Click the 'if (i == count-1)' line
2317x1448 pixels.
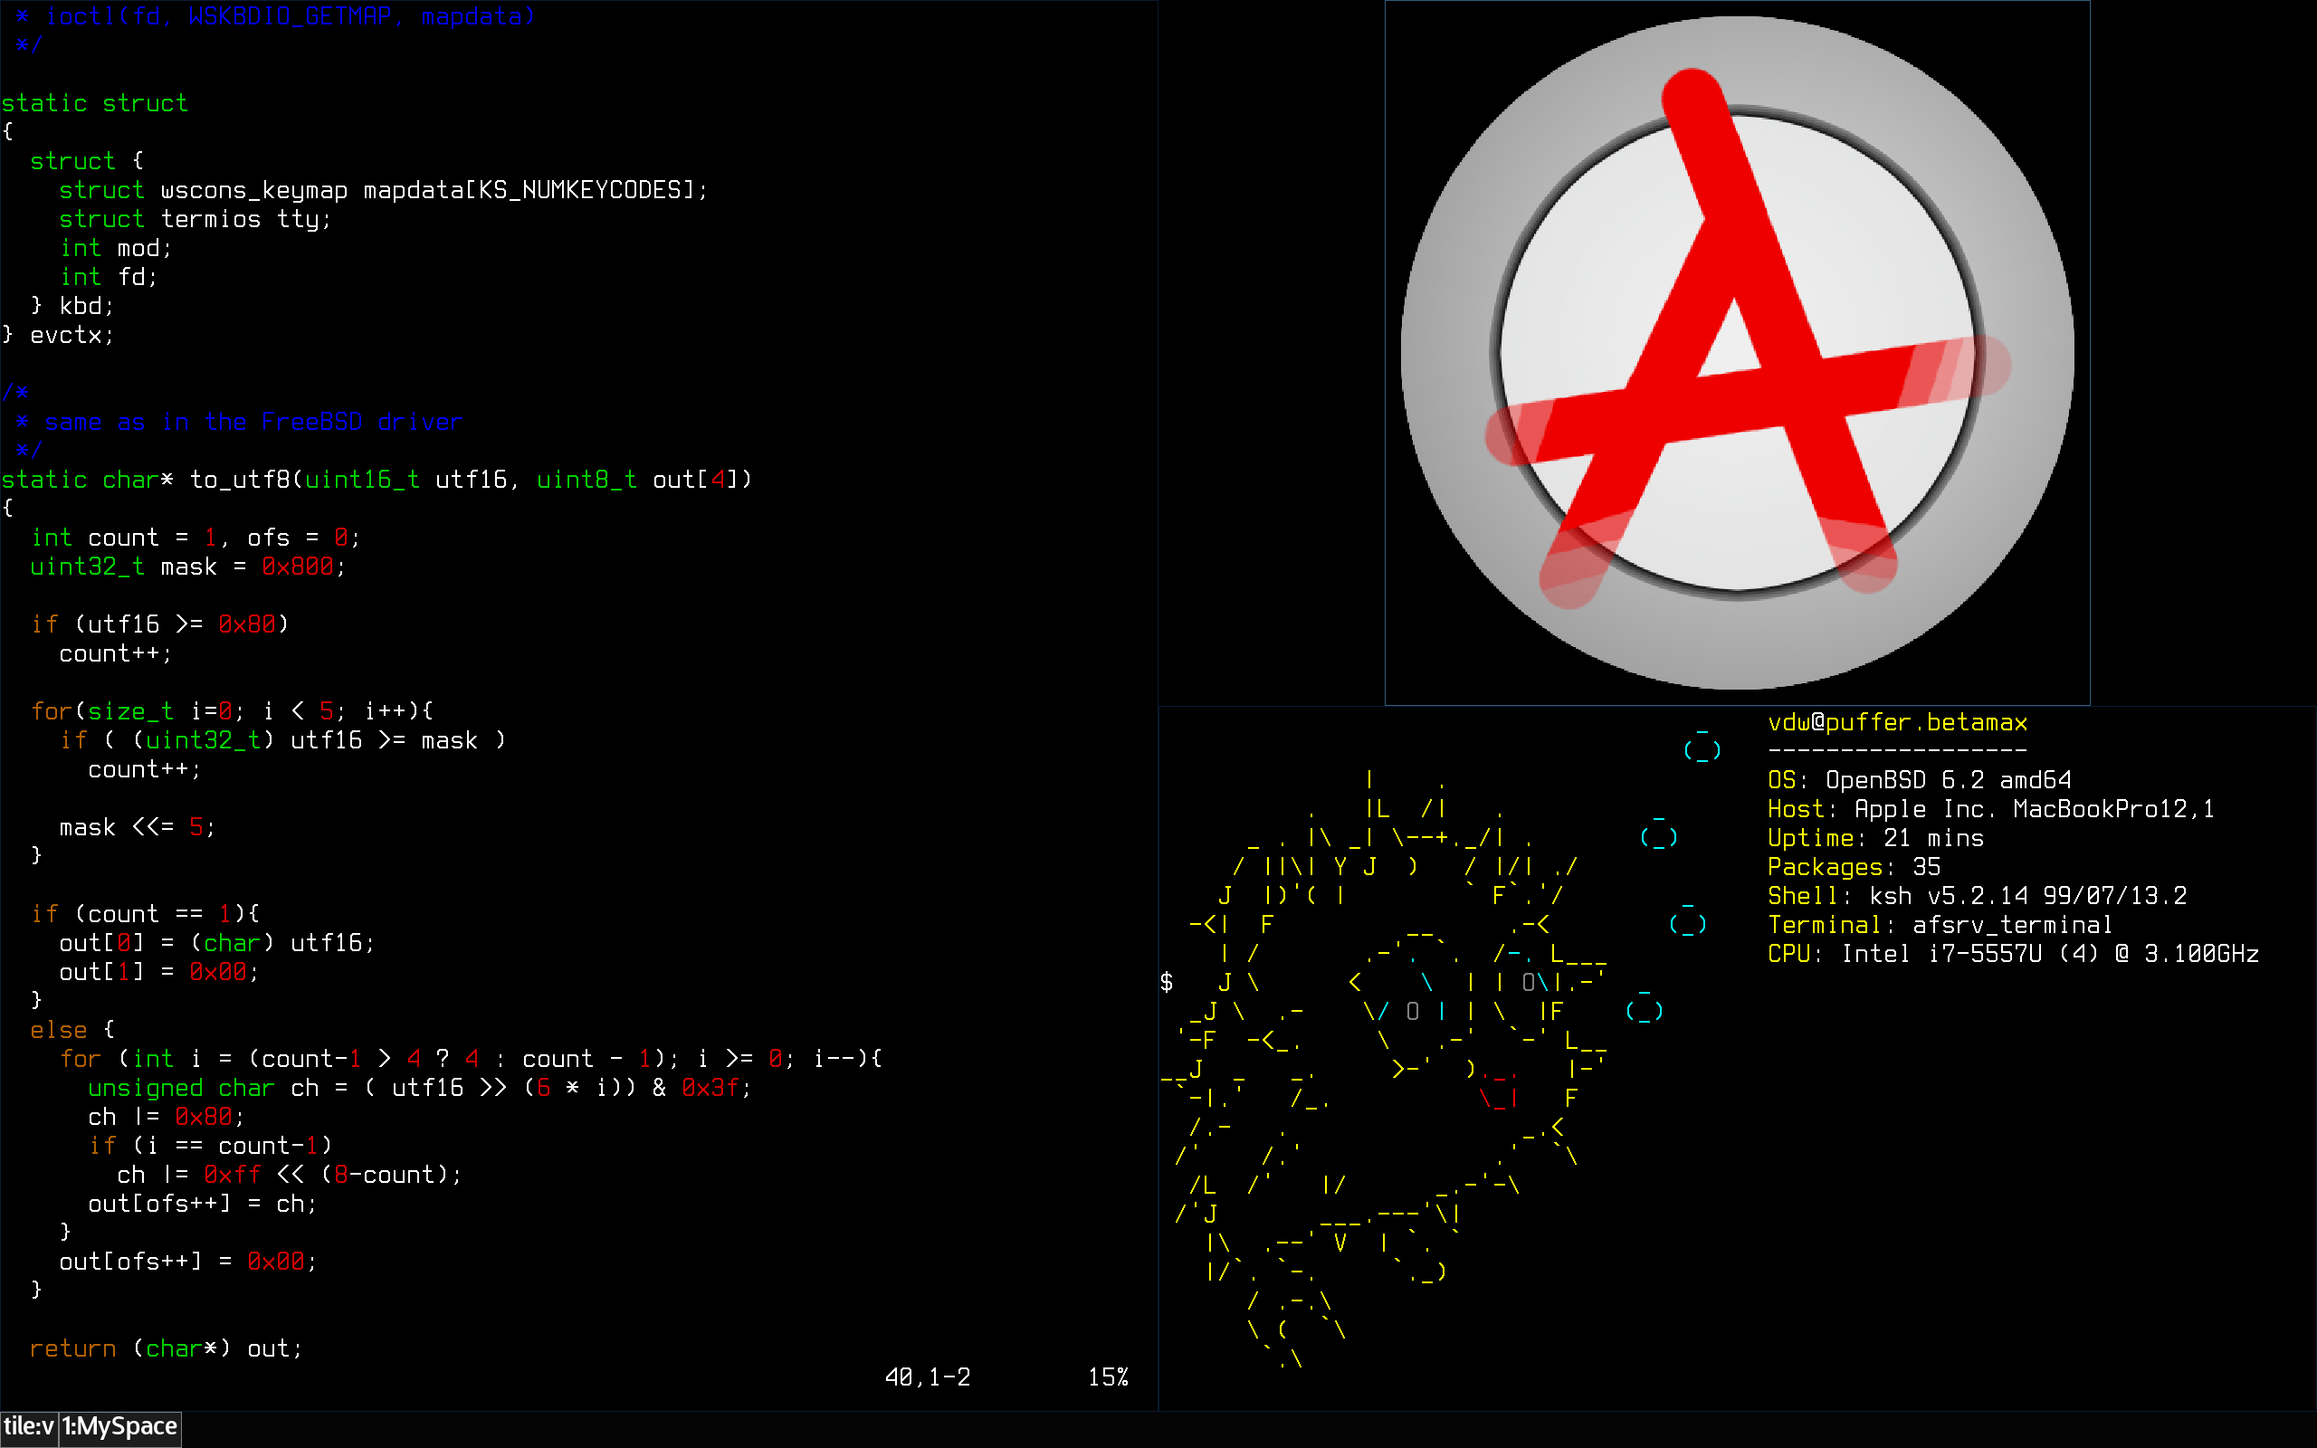[x=210, y=1147]
